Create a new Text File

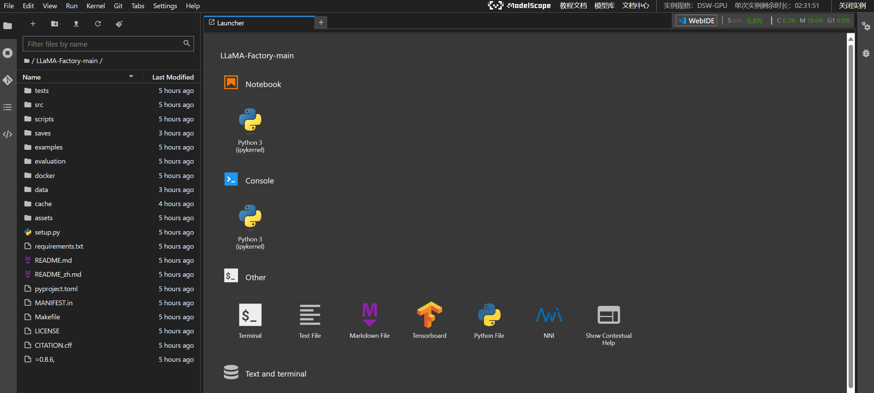click(310, 323)
